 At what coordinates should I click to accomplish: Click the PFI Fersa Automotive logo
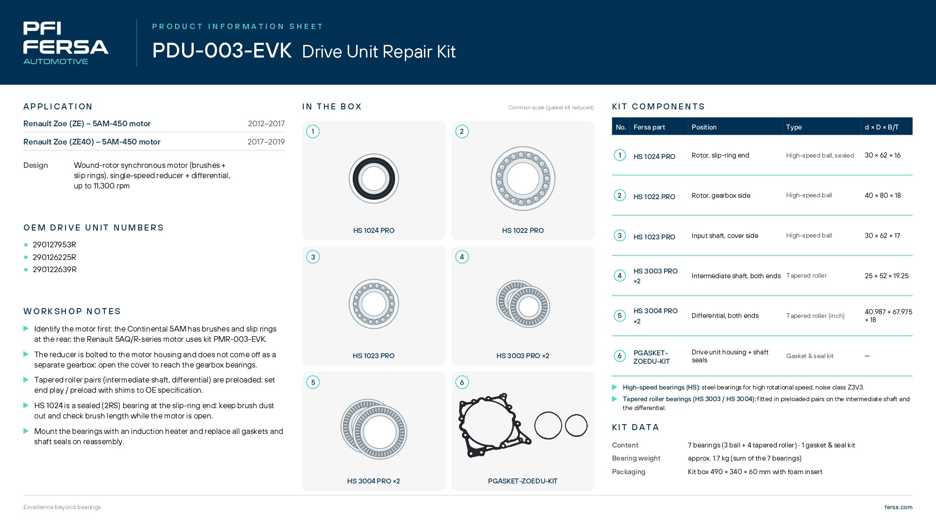(x=66, y=43)
